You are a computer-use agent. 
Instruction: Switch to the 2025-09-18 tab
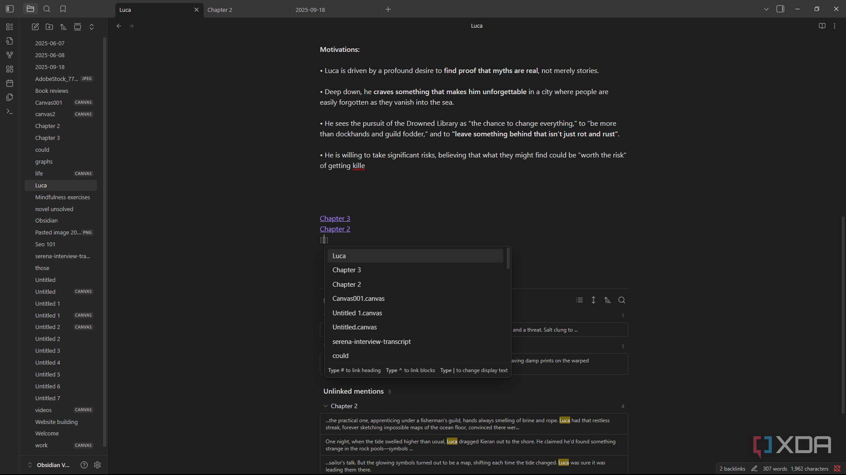pos(335,10)
